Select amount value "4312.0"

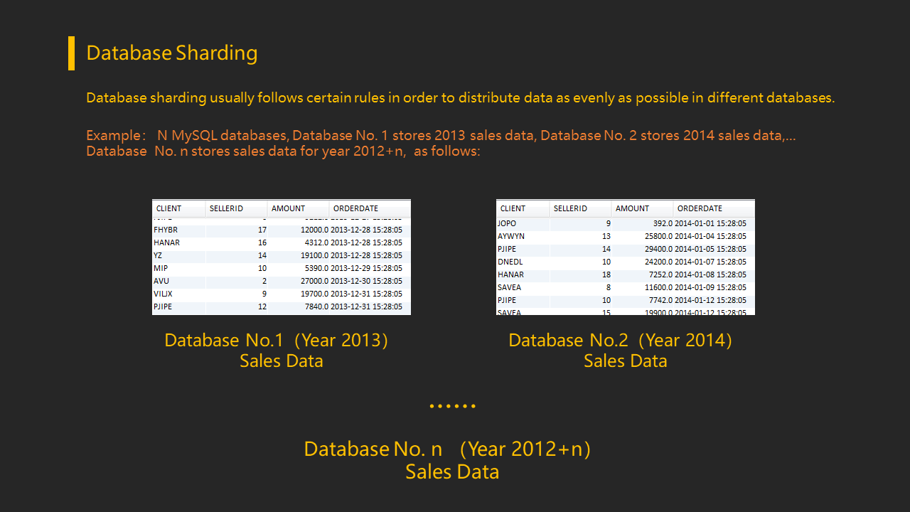[x=315, y=242]
